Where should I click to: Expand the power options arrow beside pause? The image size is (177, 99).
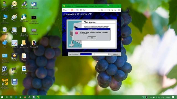[x=74, y=10]
